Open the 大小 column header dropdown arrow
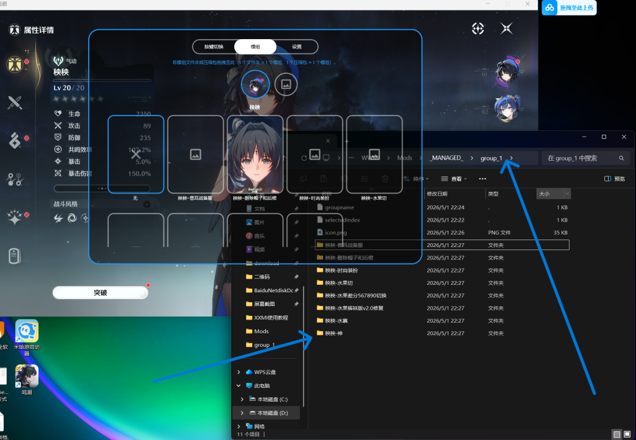This screenshot has width=636, height=440. (x=567, y=194)
